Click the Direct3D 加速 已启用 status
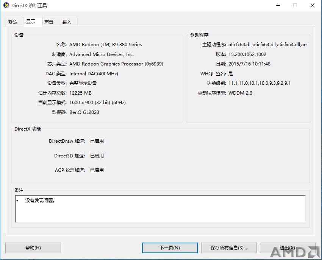322x260 pixels. [x=97, y=156]
